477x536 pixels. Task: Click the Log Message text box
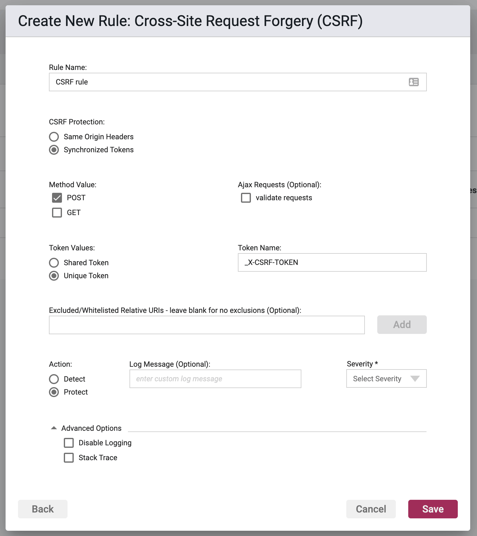click(x=215, y=379)
